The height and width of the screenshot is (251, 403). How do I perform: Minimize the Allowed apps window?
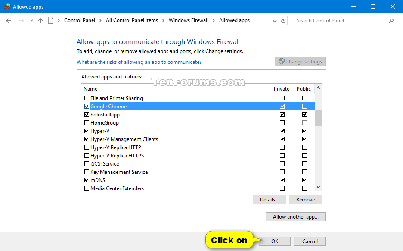353,6
